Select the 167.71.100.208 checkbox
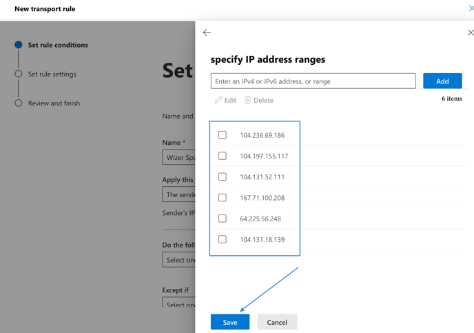474x333 pixels. [x=222, y=197]
